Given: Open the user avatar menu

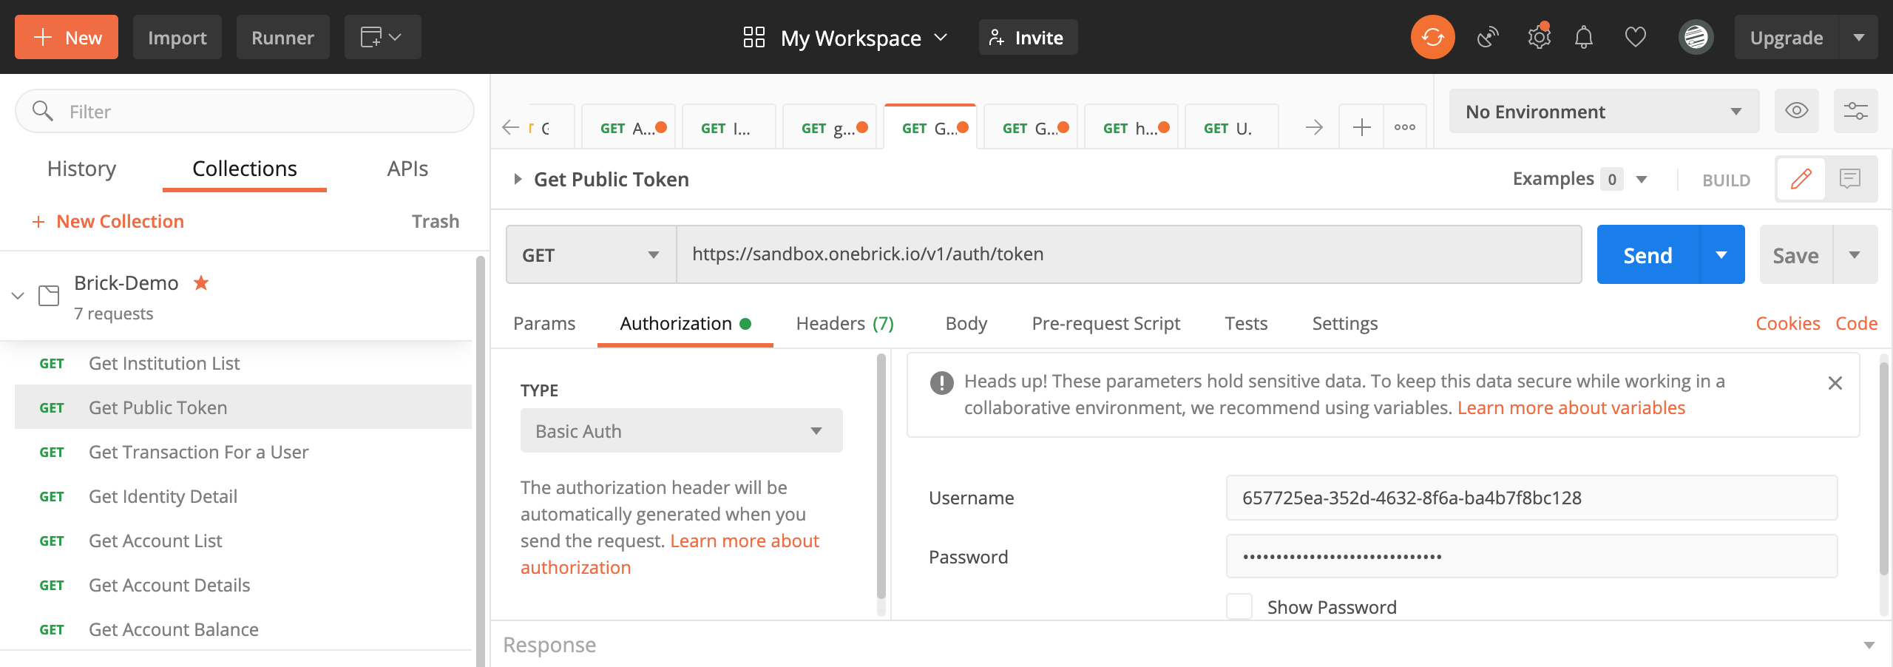Looking at the screenshot, I should click(x=1696, y=37).
